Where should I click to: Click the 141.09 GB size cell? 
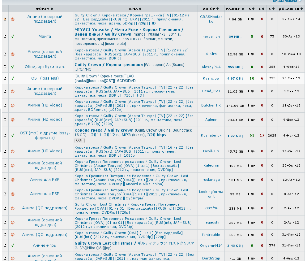pyautogui.click(x=235, y=106)
